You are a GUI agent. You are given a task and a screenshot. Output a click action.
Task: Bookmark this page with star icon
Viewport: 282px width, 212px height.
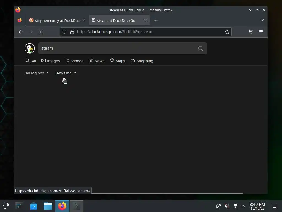(x=227, y=32)
